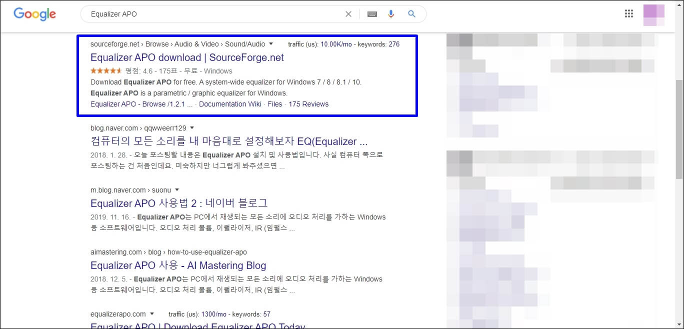The height and width of the screenshot is (329, 684).
Task: Click the blog.naver.com › qqwweerr129 URL text
Action: pyautogui.click(x=138, y=128)
